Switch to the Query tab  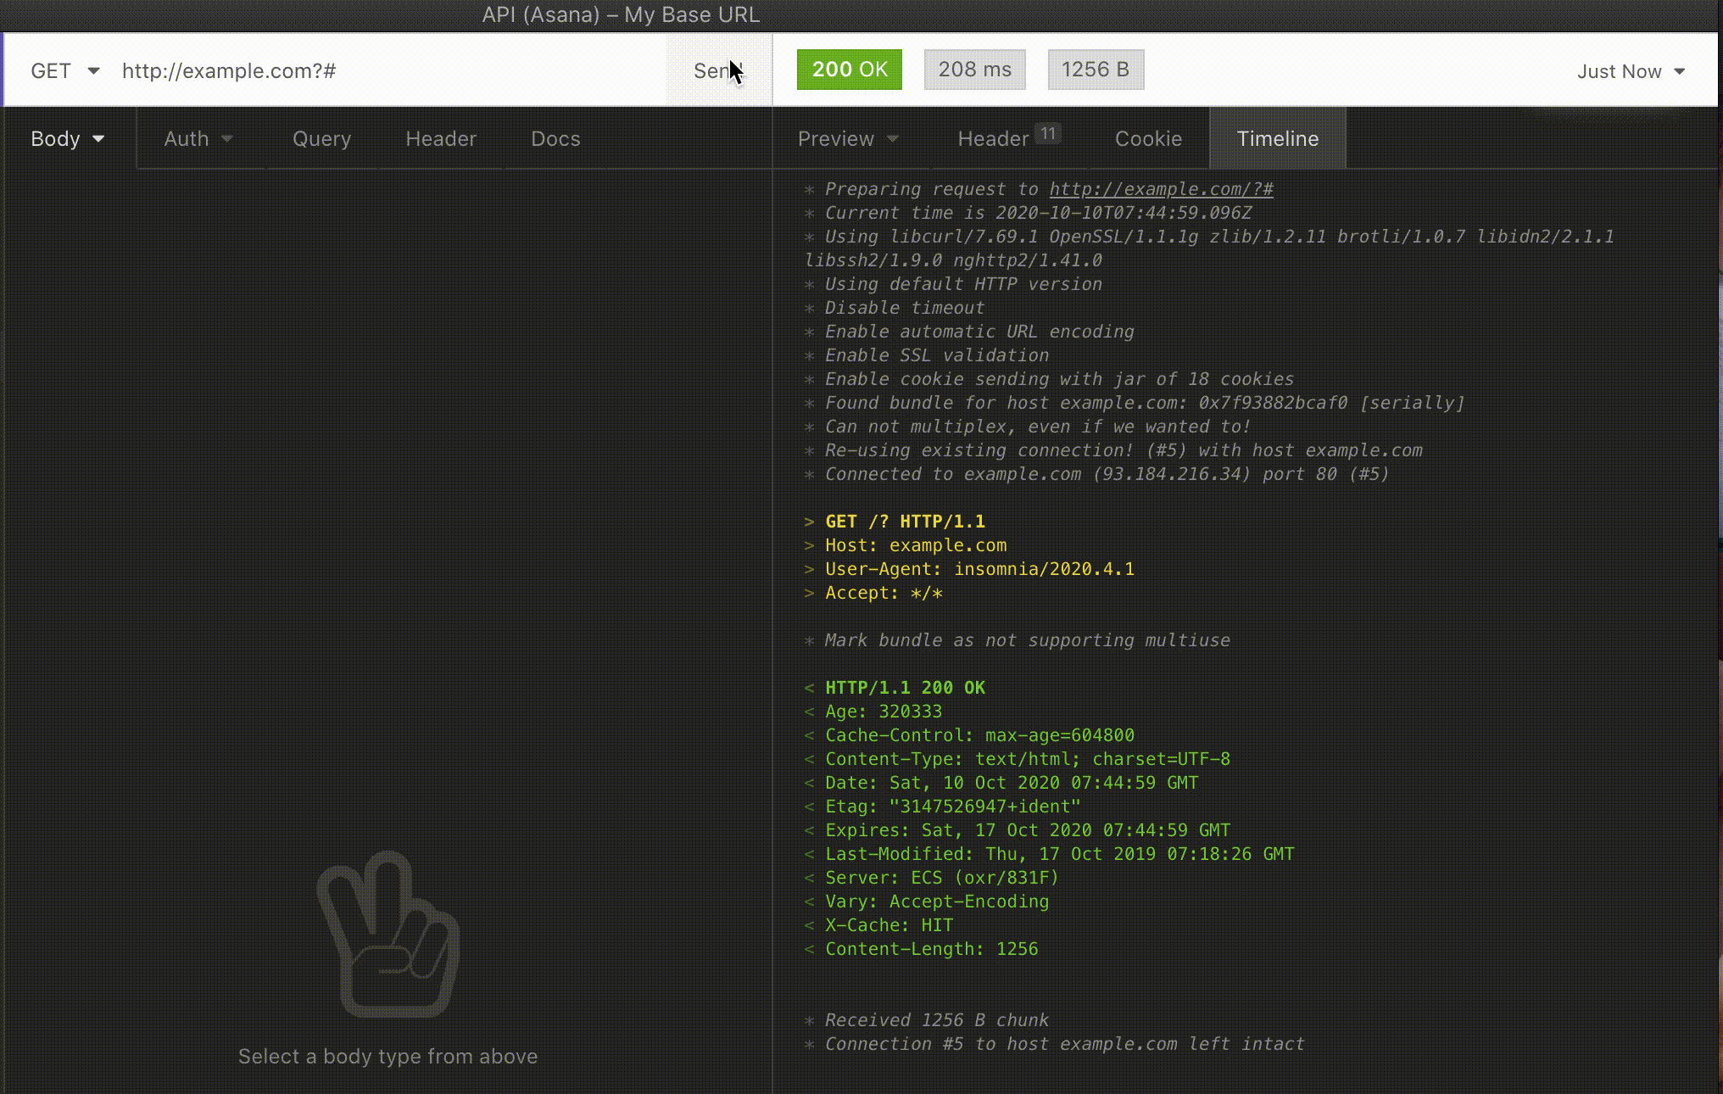321,139
